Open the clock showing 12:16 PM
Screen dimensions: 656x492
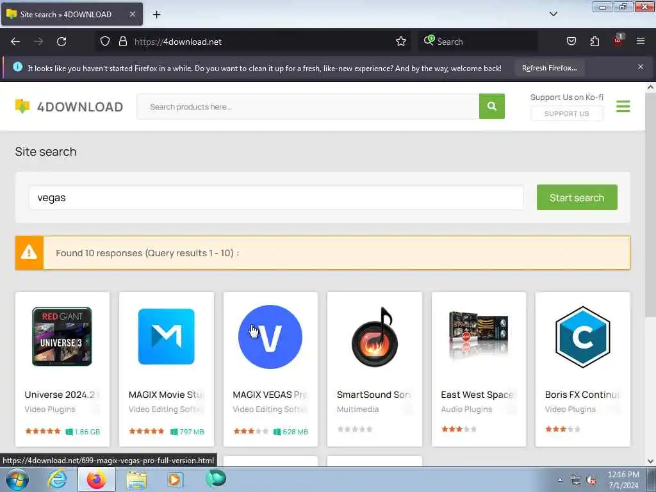[623, 480]
